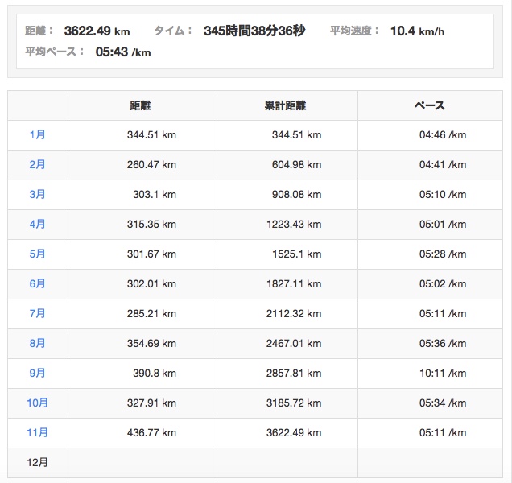Open the 1月 monthly link
The image size is (512, 483).
[x=37, y=134]
